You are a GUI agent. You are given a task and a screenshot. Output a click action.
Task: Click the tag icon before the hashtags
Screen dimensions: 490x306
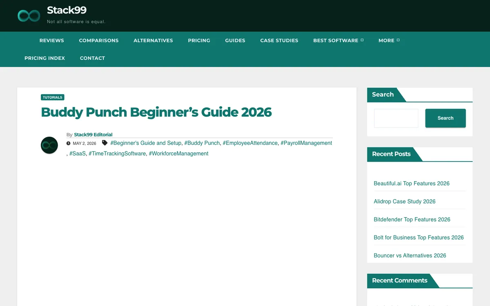point(105,143)
